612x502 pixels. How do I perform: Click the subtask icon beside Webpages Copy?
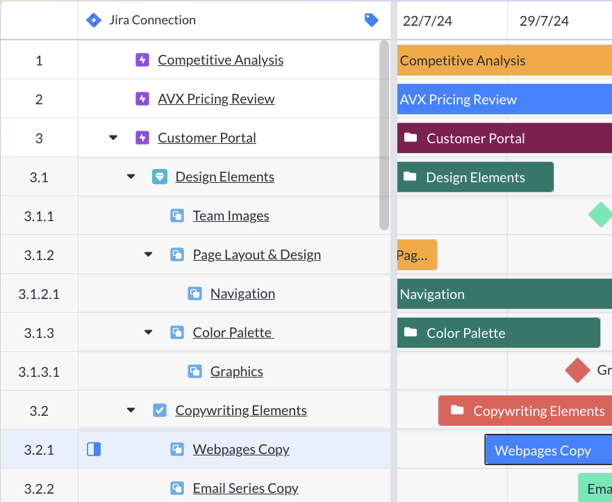177,449
